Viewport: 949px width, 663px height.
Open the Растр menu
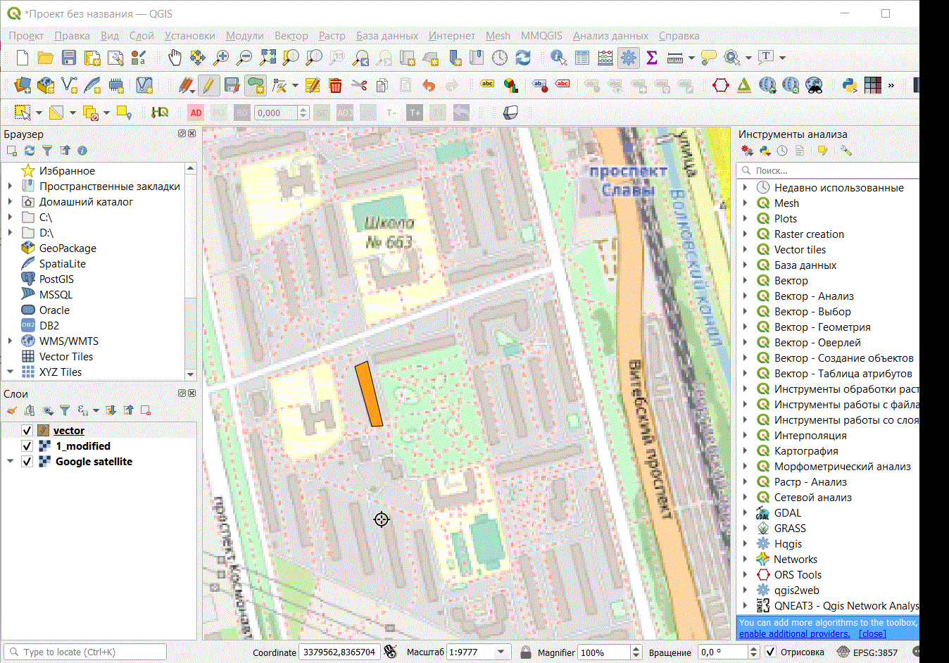pyautogui.click(x=332, y=35)
